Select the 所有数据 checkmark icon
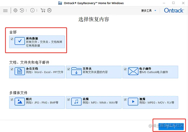188x132 pixels. click(20, 41)
